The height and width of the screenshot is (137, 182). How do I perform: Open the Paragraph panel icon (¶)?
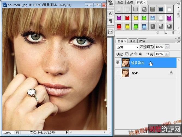point(111,21)
